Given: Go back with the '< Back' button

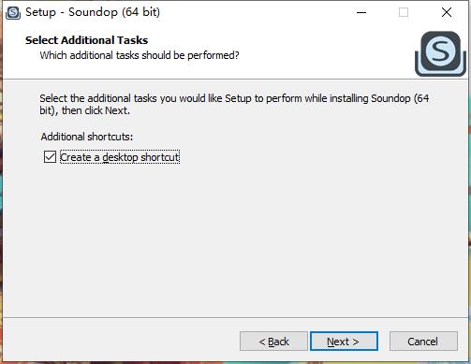Looking at the screenshot, I should (x=273, y=342).
